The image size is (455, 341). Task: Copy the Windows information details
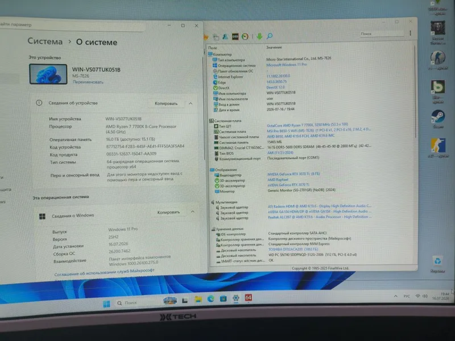point(168,212)
